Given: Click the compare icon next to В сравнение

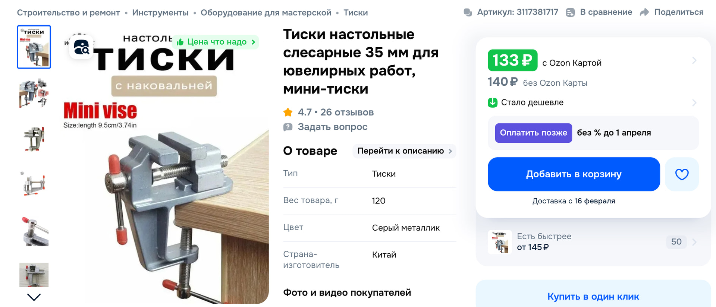Looking at the screenshot, I should coord(570,12).
